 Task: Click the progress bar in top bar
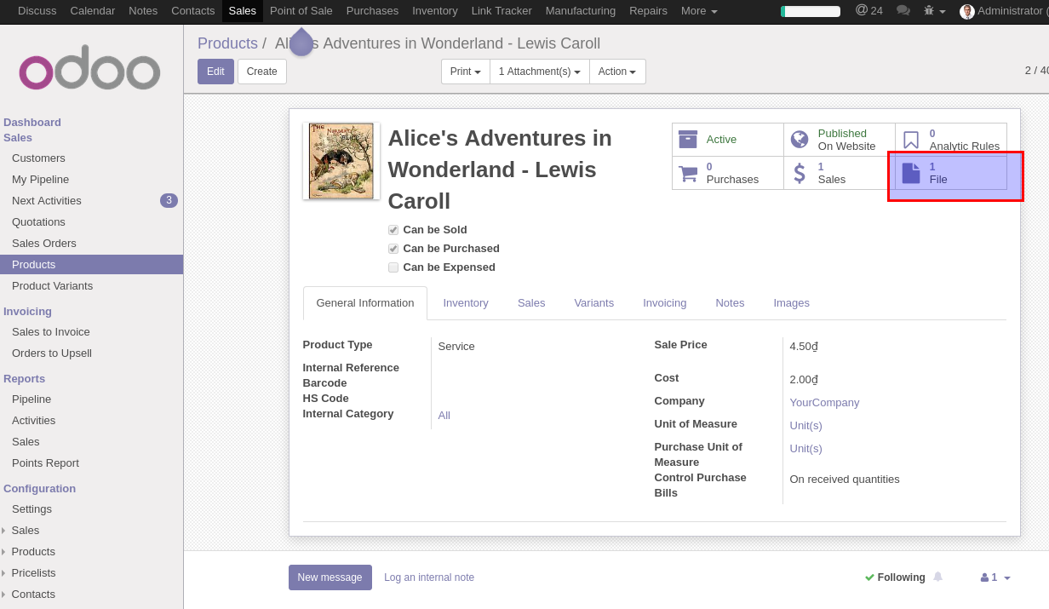point(811,11)
